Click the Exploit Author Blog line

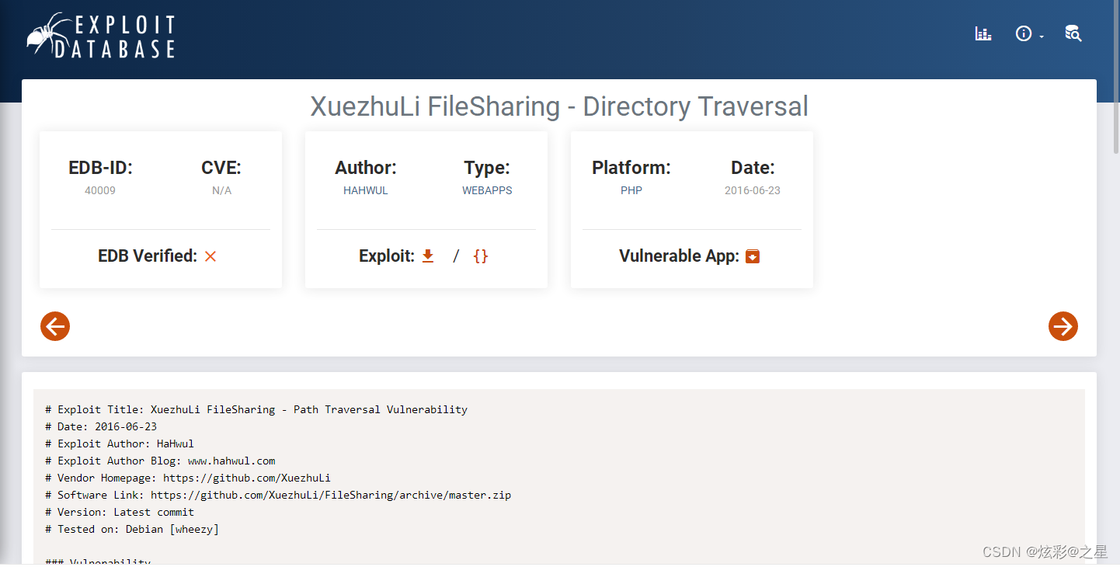(160, 461)
